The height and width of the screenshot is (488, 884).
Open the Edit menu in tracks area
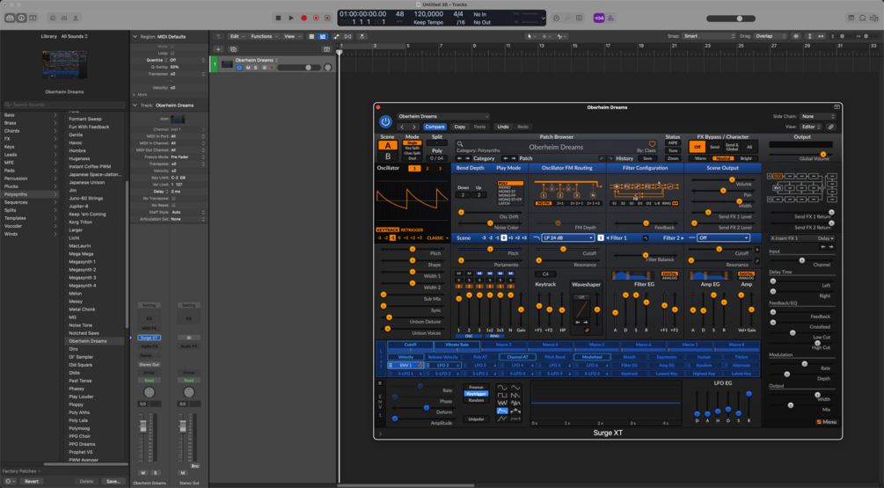click(237, 36)
